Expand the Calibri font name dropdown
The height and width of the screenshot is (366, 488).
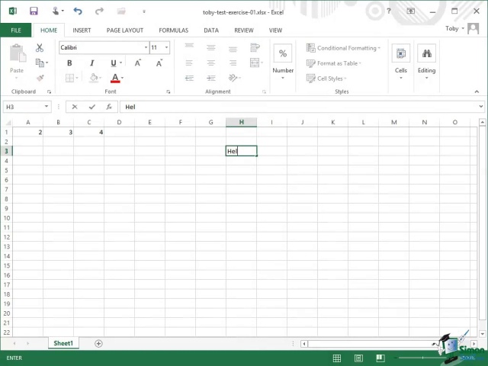tap(146, 48)
